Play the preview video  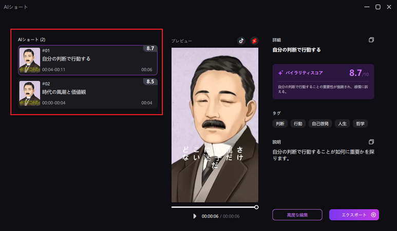coord(195,216)
